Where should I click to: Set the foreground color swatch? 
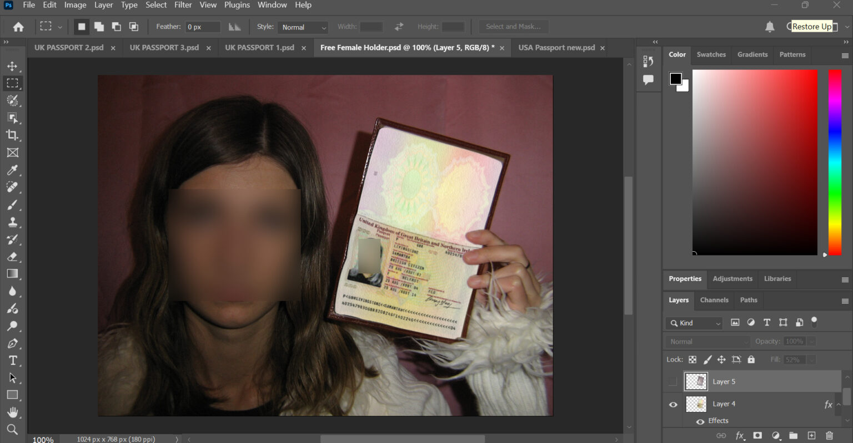point(675,78)
